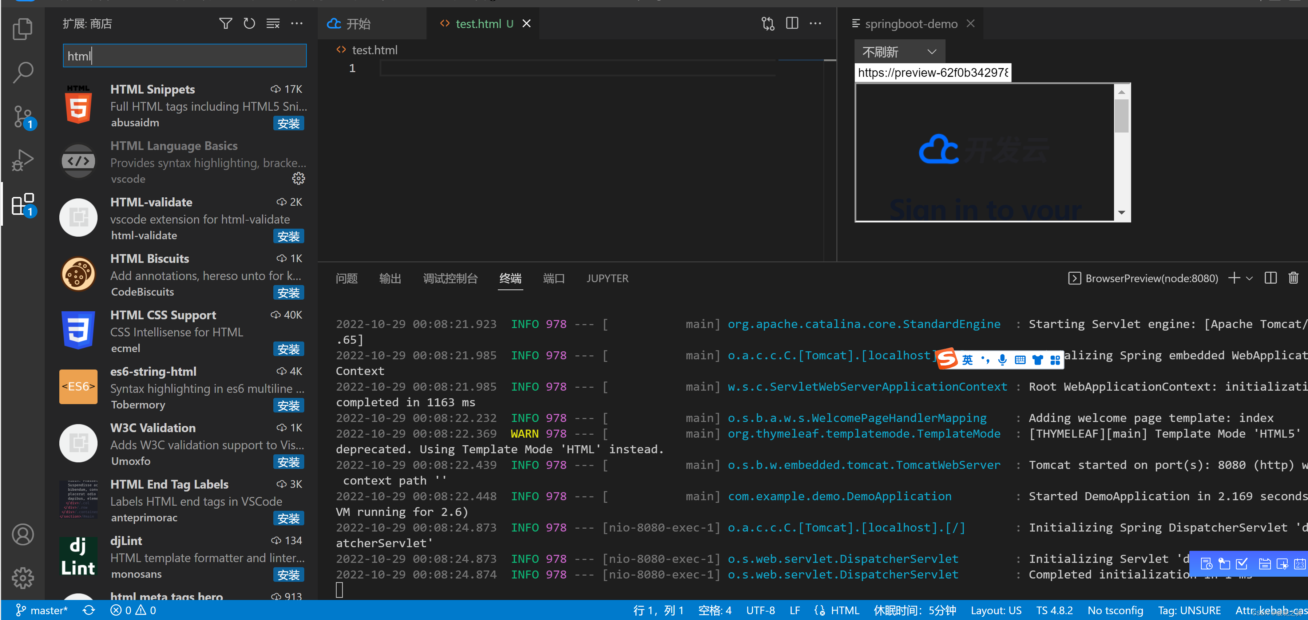Kill the terminal with trash icon

pos(1293,278)
